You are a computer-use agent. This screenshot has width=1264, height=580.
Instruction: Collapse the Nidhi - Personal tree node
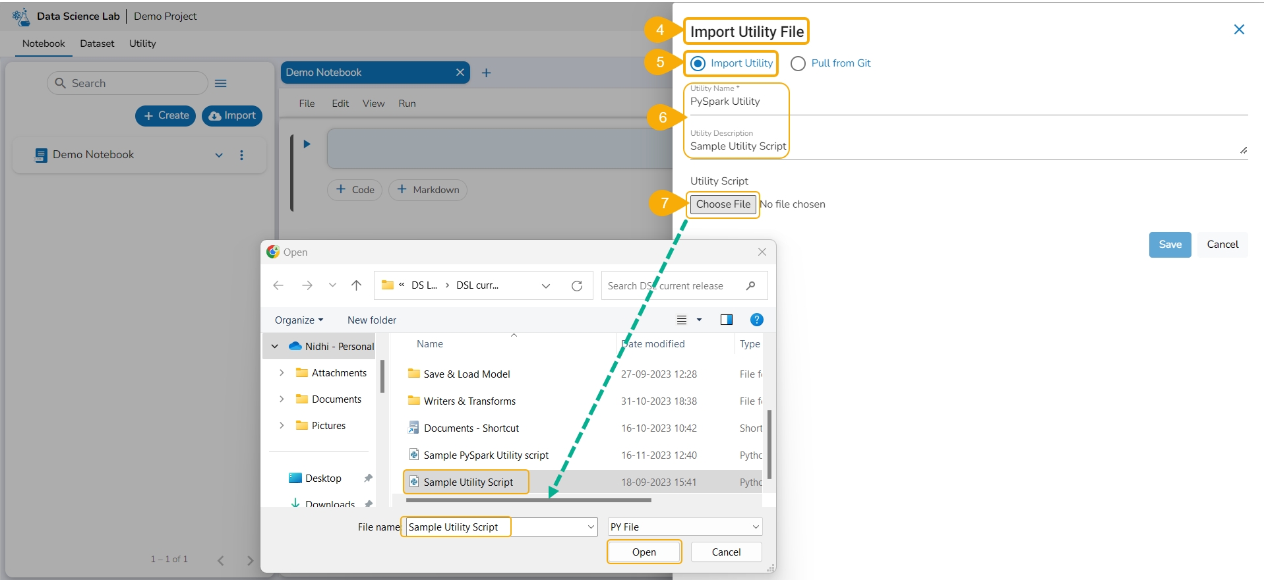(275, 346)
